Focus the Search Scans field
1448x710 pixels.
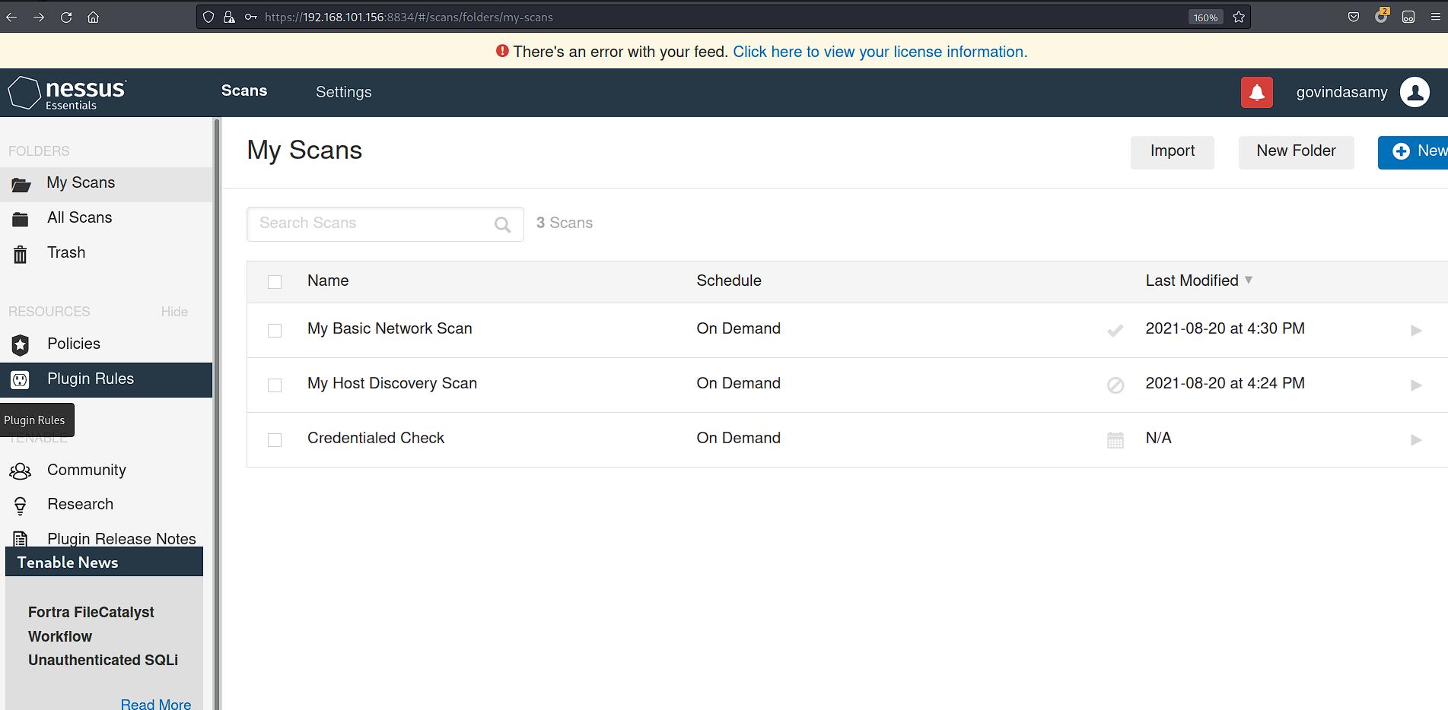click(x=385, y=224)
